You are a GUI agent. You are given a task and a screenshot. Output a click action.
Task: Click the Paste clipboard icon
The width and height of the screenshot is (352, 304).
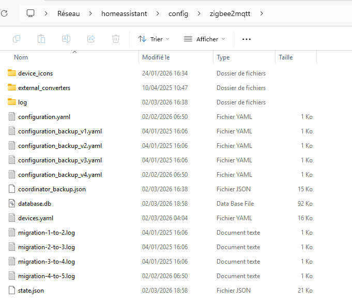coord(41,39)
